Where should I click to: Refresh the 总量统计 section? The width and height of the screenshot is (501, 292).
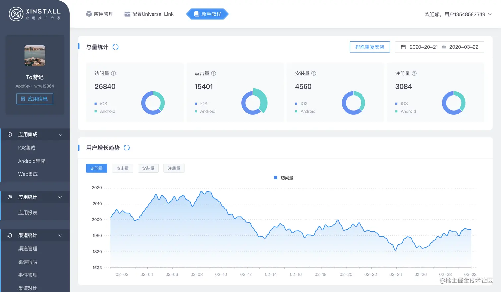(115, 47)
